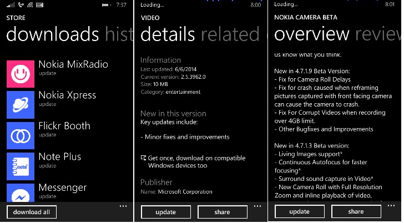Switch to the related pivot in Video
The width and height of the screenshot is (404, 223).
tap(230, 34)
